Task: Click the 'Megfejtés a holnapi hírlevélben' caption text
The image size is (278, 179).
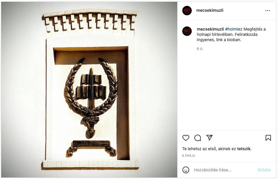Action: [x=231, y=32]
